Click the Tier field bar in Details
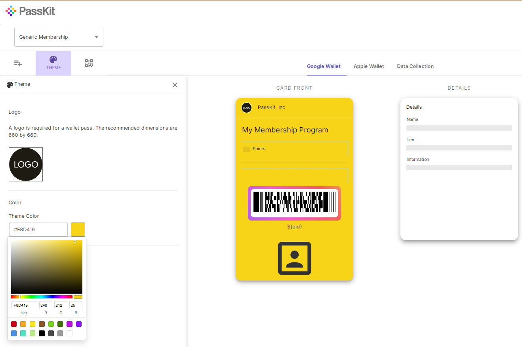Image resolution: width=522 pixels, height=347 pixels. point(459,148)
